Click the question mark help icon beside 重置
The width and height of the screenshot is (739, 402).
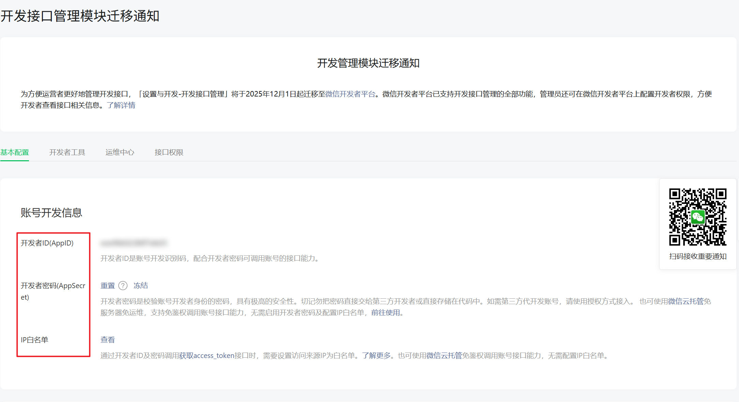tap(123, 285)
